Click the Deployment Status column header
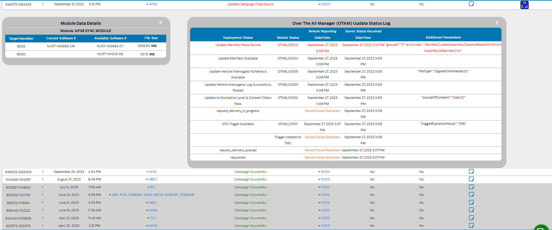This screenshot has width=552, height=230. pyautogui.click(x=238, y=38)
